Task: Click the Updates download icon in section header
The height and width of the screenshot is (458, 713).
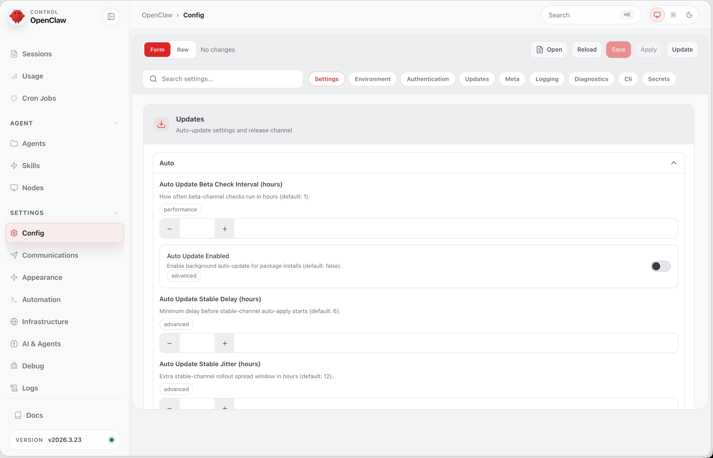Action: (x=161, y=124)
